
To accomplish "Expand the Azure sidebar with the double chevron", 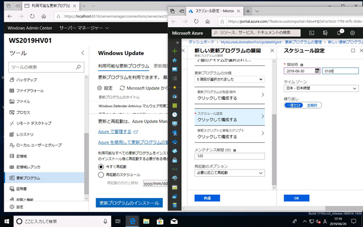I will [177, 42].
